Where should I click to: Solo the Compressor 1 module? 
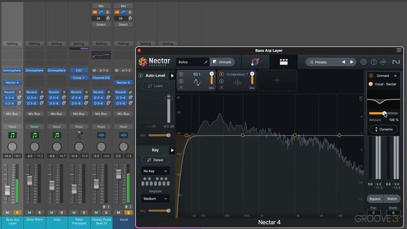(x=221, y=81)
